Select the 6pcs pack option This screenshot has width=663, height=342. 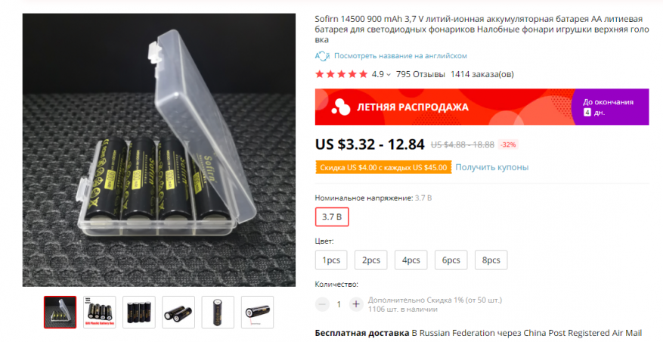451,260
